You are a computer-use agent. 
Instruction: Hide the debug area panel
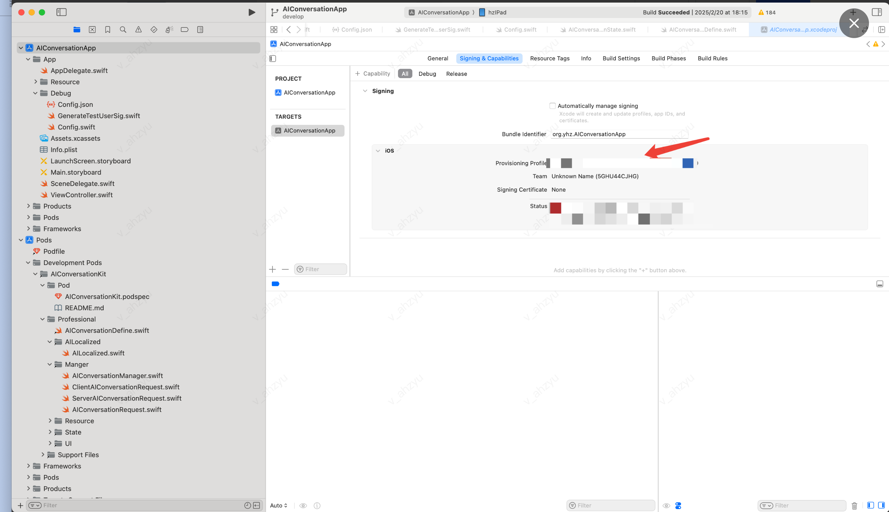click(880, 284)
